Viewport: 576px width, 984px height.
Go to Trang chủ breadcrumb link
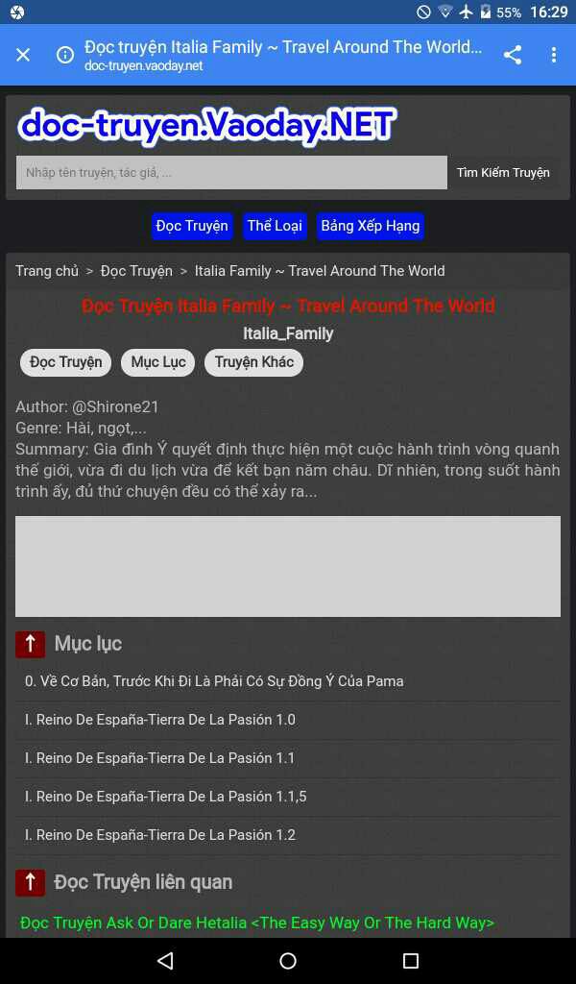click(x=47, y=271)
